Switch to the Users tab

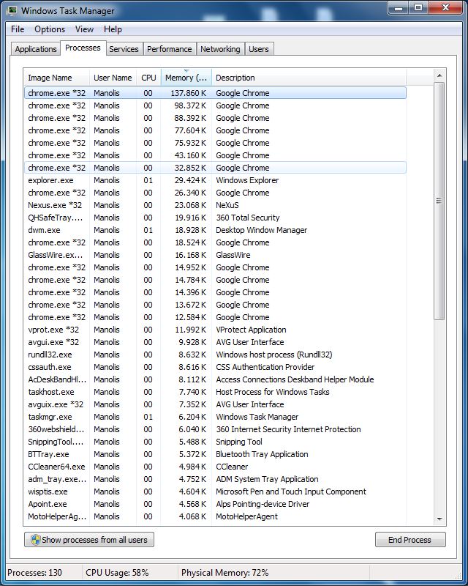click(x=259, y=49)
